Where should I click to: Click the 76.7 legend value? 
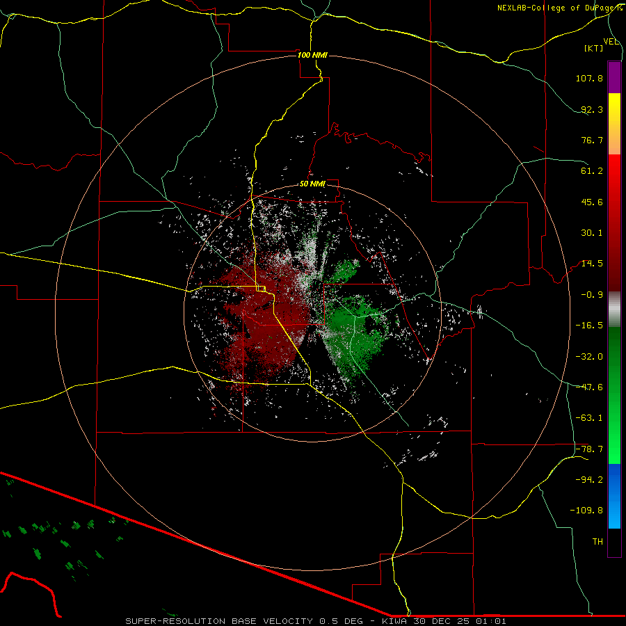592,140
